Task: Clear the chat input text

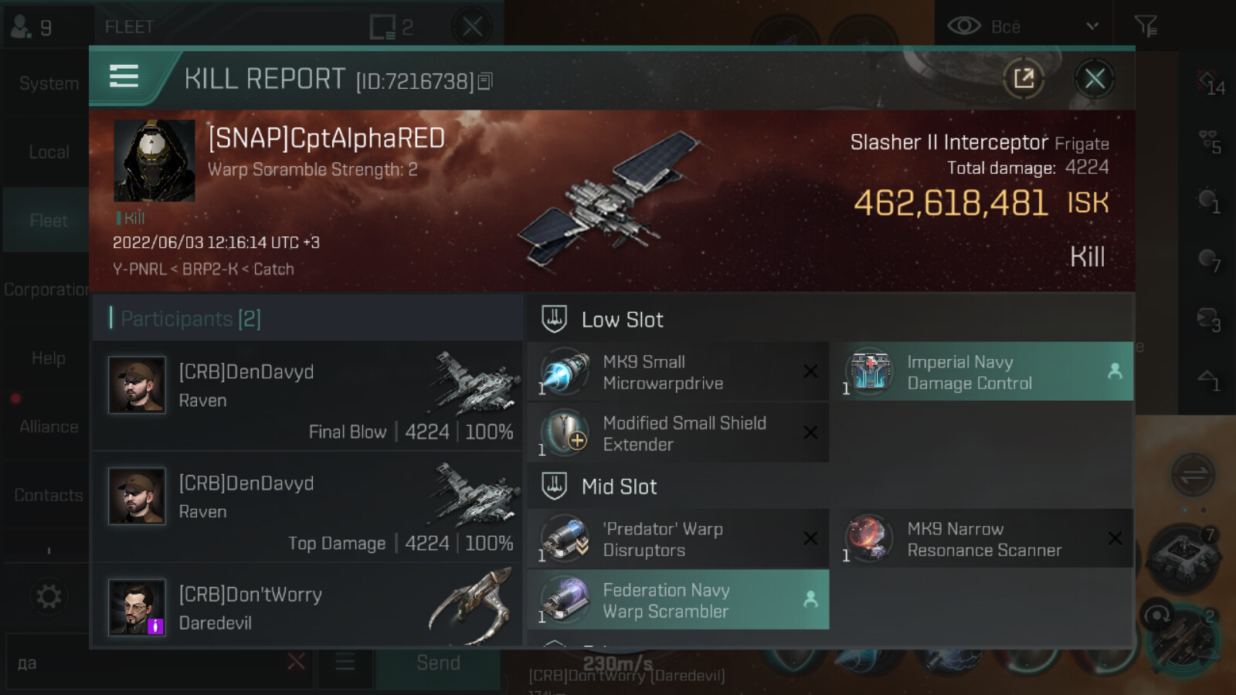Action: [296, 662]
